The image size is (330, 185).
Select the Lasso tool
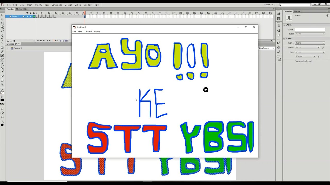[x=2, y=31]
